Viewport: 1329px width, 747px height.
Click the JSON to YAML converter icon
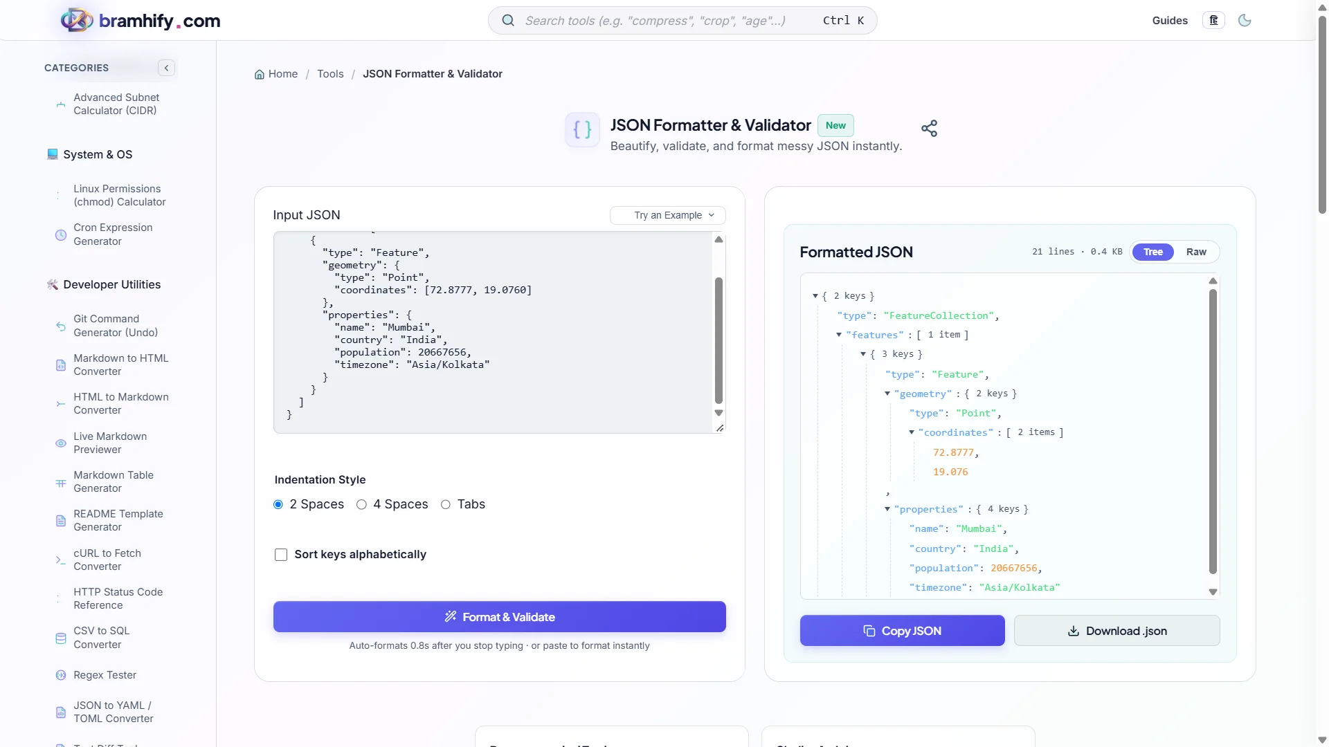click(x=61, y=712)
